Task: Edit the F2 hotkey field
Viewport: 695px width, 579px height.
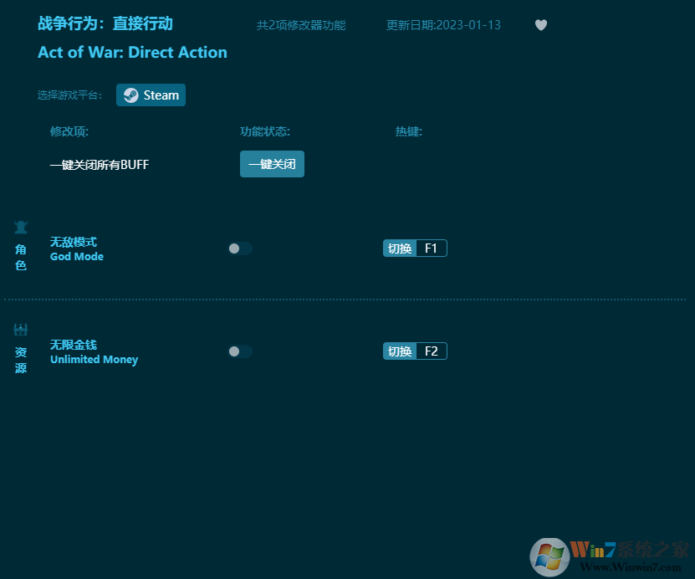Action: coord(431,351)
